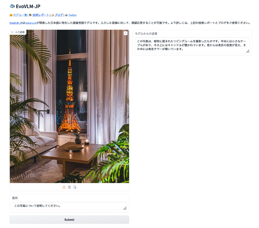Click the paste from clipboard icon
The width and height of the screenshot is (259, 228).
tap(75, 187)
